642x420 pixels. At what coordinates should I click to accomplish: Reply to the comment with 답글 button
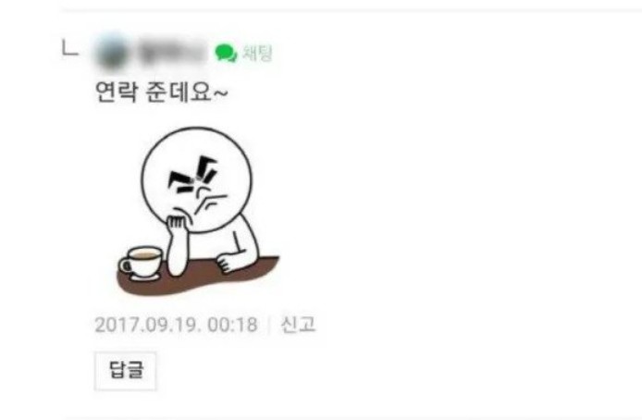(125, 370)
